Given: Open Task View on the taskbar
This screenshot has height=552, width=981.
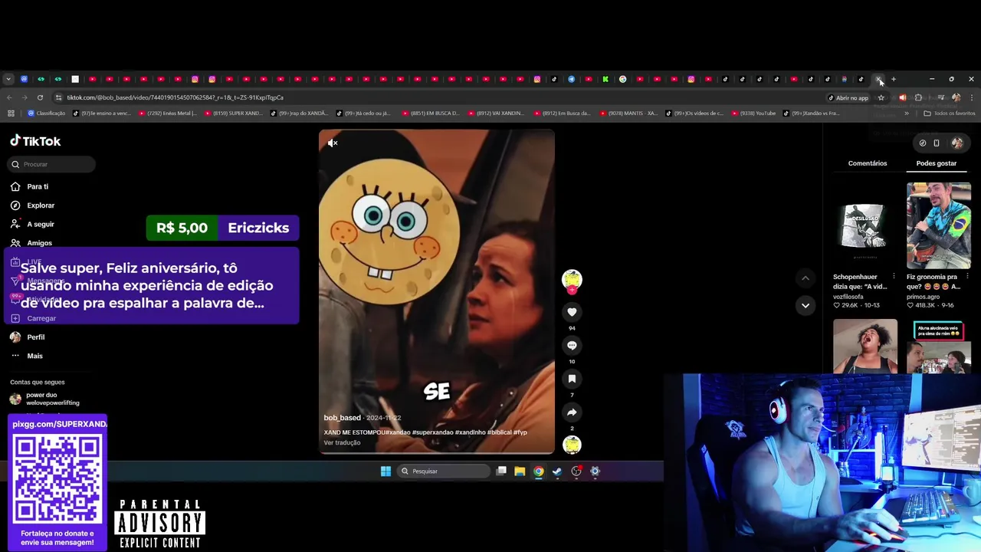Looking at the screenshot, I should tap(501, 472).
